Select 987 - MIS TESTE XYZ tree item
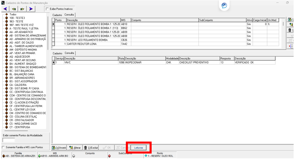 point(21,25)
